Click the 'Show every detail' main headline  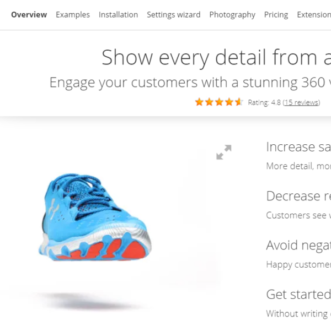216,57
